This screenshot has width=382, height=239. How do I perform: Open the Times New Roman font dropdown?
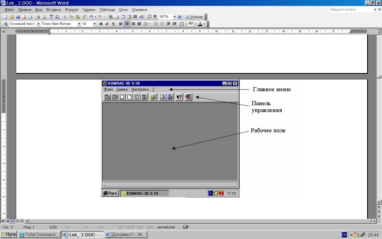point(79,24)
